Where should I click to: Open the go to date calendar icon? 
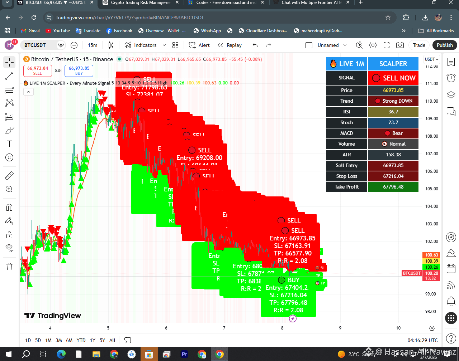click(x=127, y=340)
